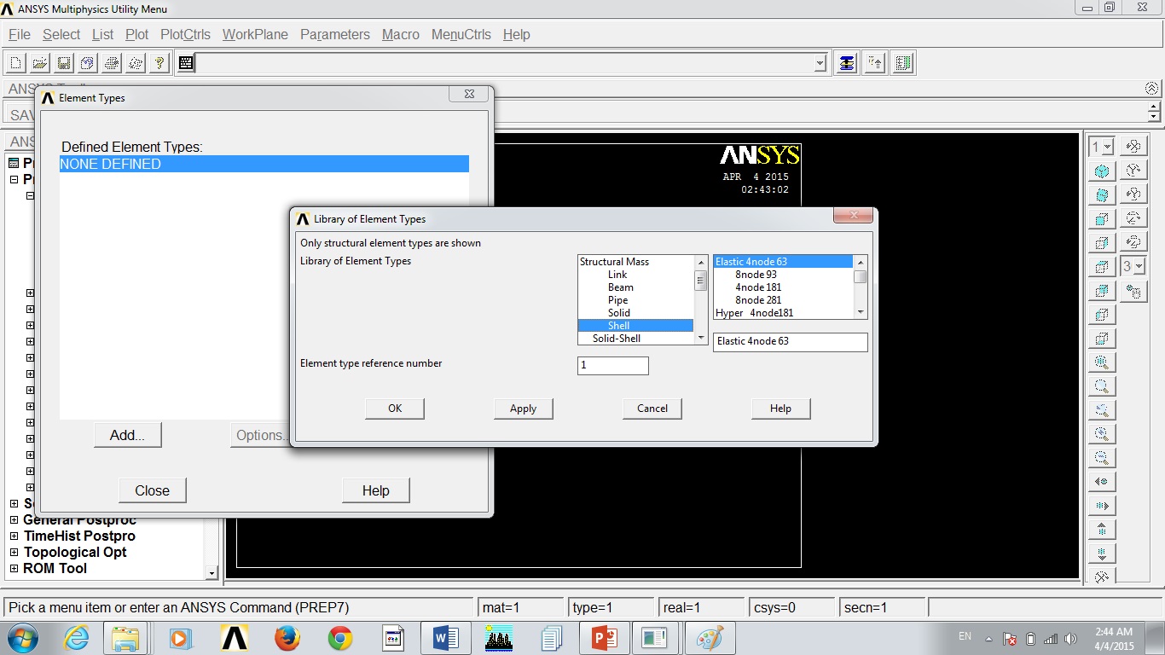Screen dimensions: 1165x655
Task: Switch to Microsoft Word in the taskbar
Action: (x=446, y=638)
